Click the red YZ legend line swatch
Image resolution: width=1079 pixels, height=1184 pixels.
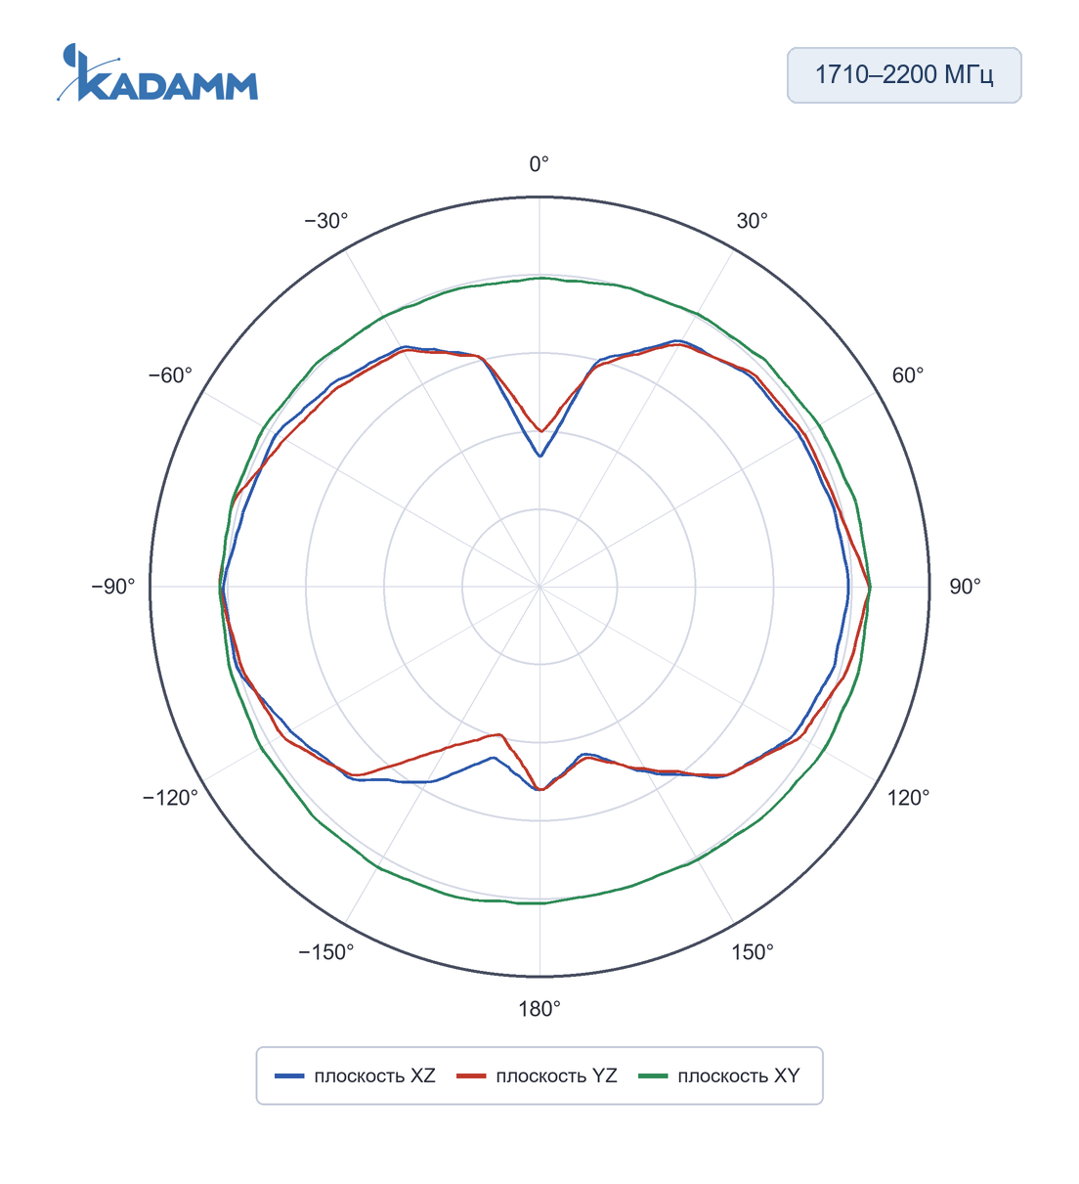pos(472,1076)
